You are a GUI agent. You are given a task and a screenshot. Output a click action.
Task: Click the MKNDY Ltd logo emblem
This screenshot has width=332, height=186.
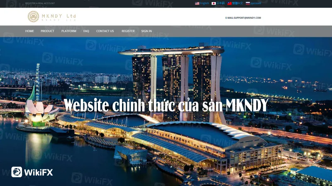[34, 17]
